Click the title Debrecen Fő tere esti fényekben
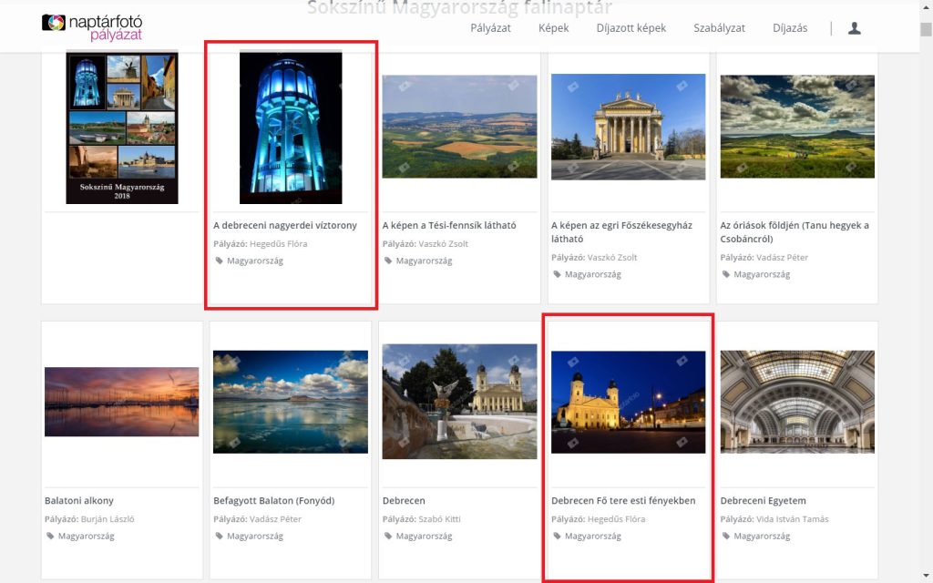Viewport: 933px width, 583px height. (x=623, y=500)
